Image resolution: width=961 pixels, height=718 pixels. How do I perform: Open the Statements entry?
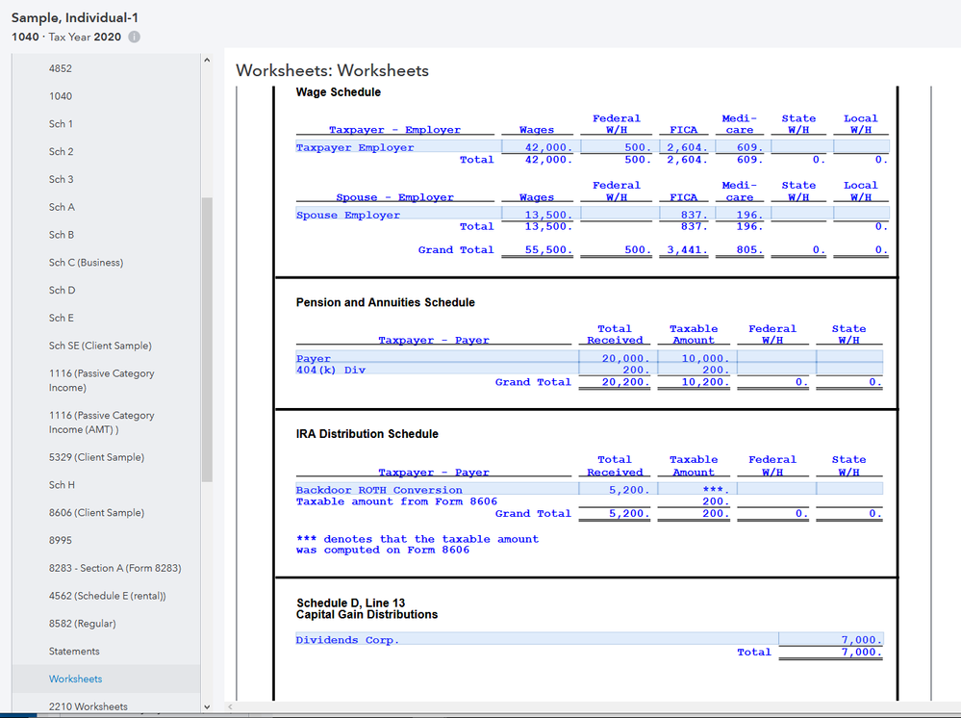tap(74, 652)
